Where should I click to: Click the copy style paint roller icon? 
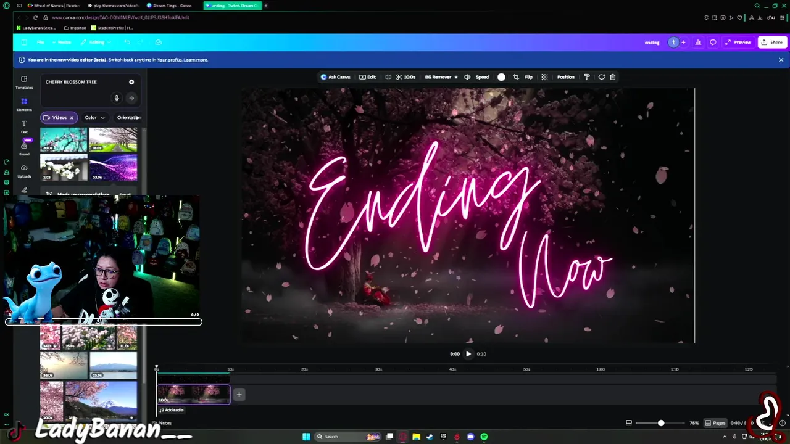tap(586, 77)
